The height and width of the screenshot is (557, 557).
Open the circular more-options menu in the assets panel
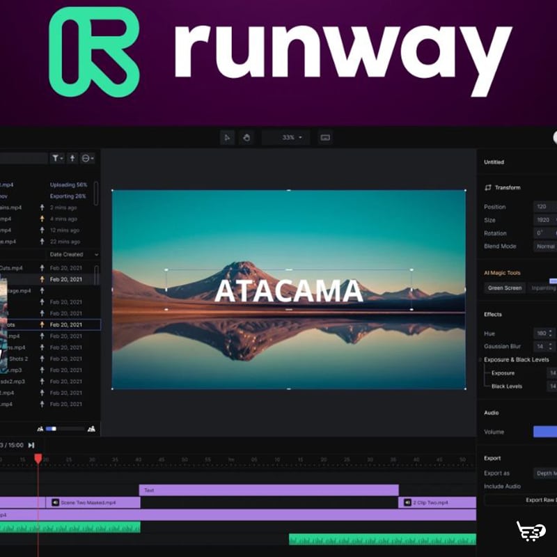(88, 158)
